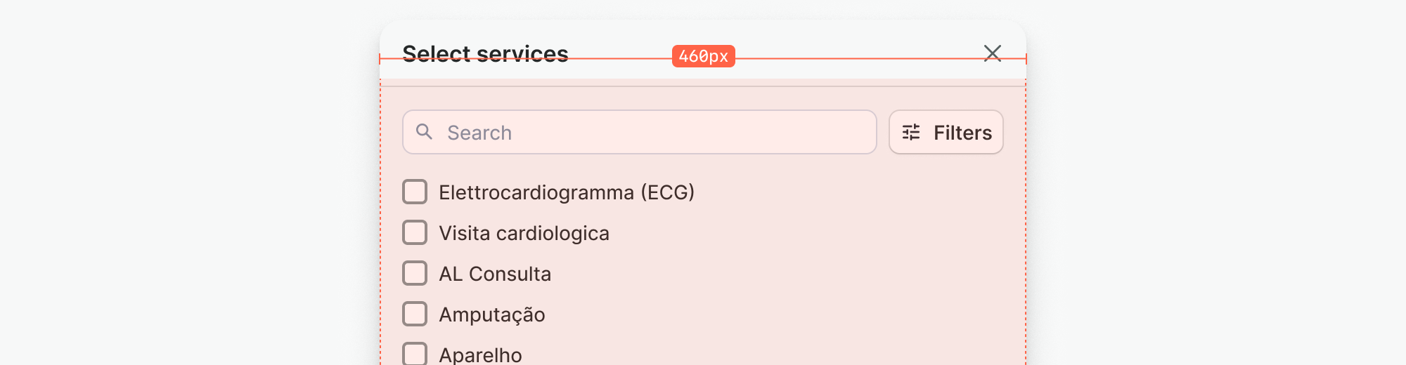Enable the AL Consulta checkbox

click(415, 273)
